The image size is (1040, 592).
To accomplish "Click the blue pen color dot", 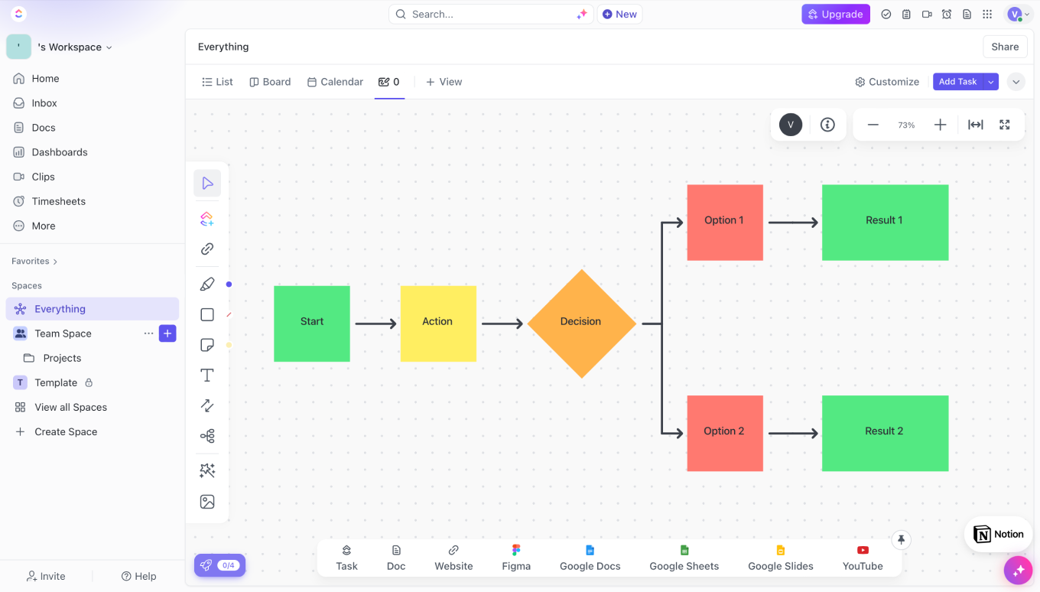I will (x=229, y=285).
